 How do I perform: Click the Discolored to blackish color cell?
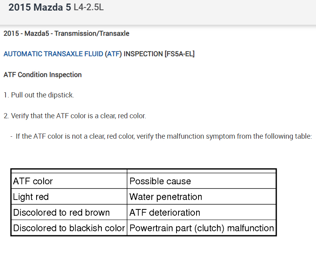pyautogui.click(x=69, y=228)
